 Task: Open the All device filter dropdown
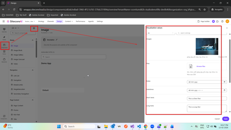pos(15,28)
